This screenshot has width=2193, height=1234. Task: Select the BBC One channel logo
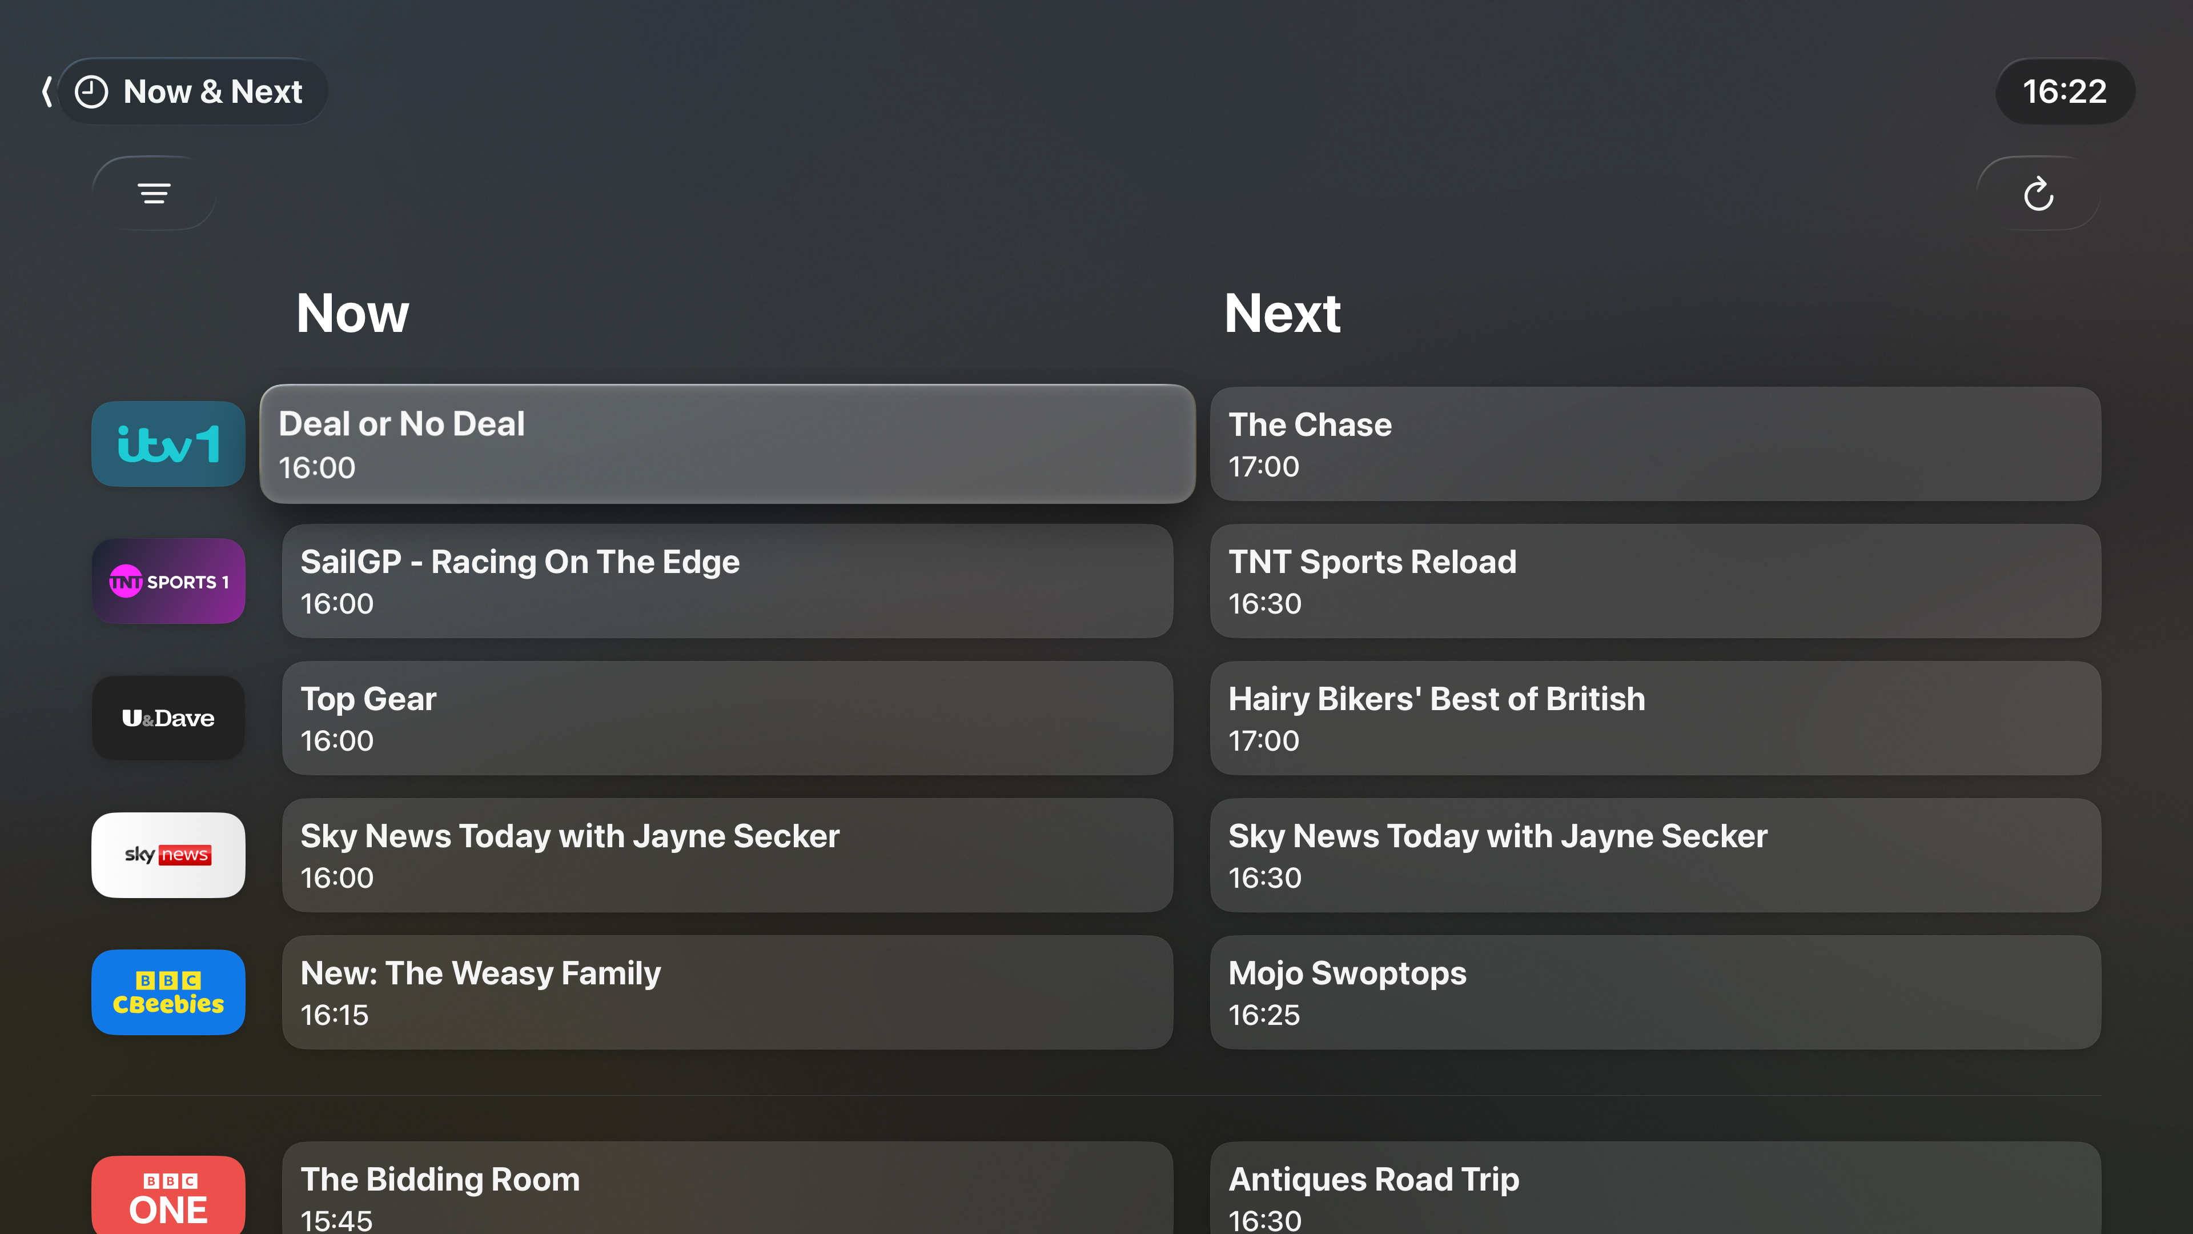[x=168, y=1195]
